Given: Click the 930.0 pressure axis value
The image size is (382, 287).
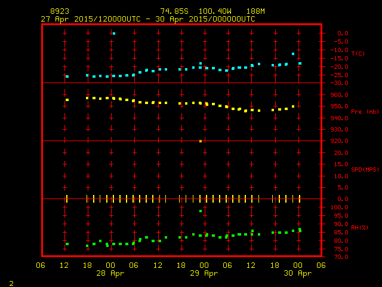Looking at the screenshot, I should pos(340,129).
